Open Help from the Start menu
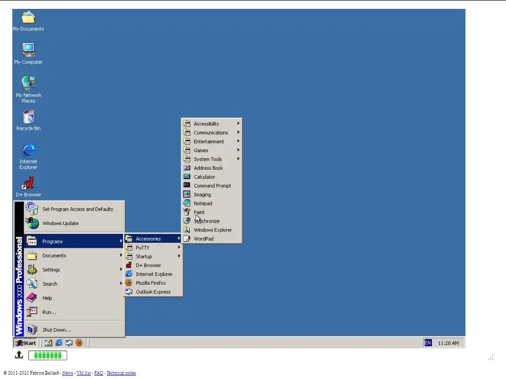 (74, 298)
